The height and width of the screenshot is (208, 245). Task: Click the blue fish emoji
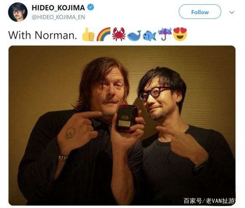[149, 36]
